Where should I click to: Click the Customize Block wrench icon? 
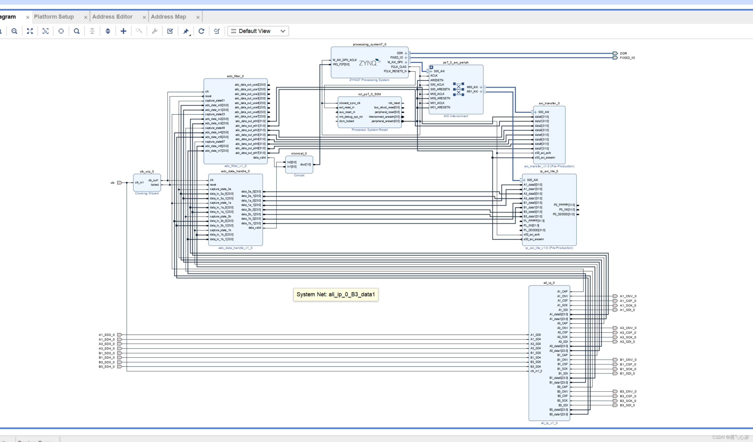tap(155, 31)
